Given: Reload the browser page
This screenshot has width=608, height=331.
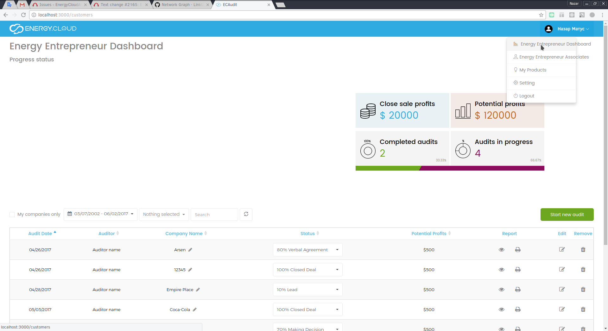Looking at the screenshot, I should 23,15.
